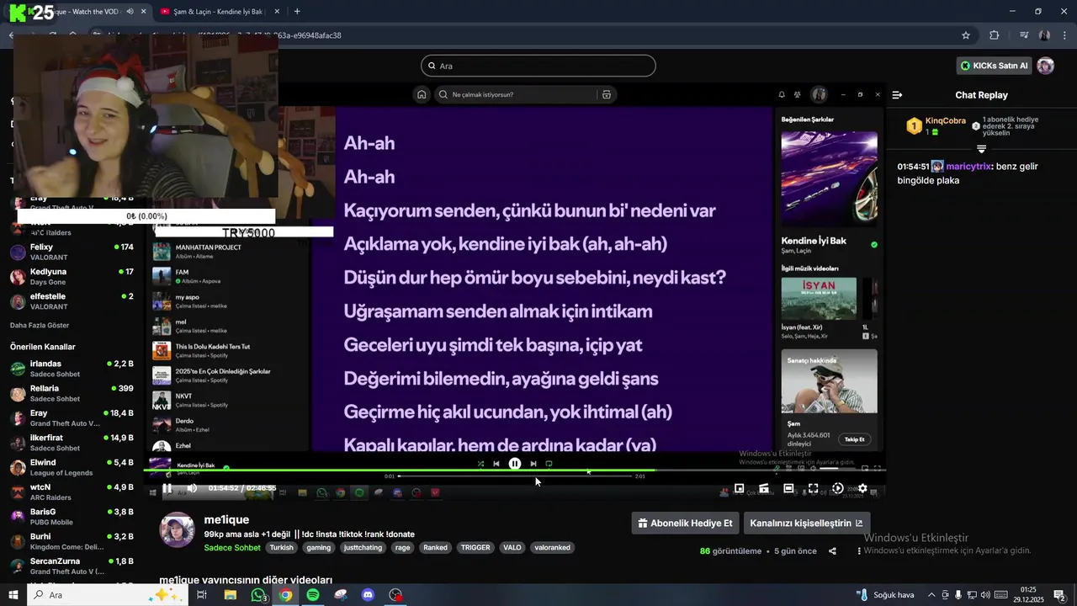Open Elwind recommended channel

click(72, 467)
